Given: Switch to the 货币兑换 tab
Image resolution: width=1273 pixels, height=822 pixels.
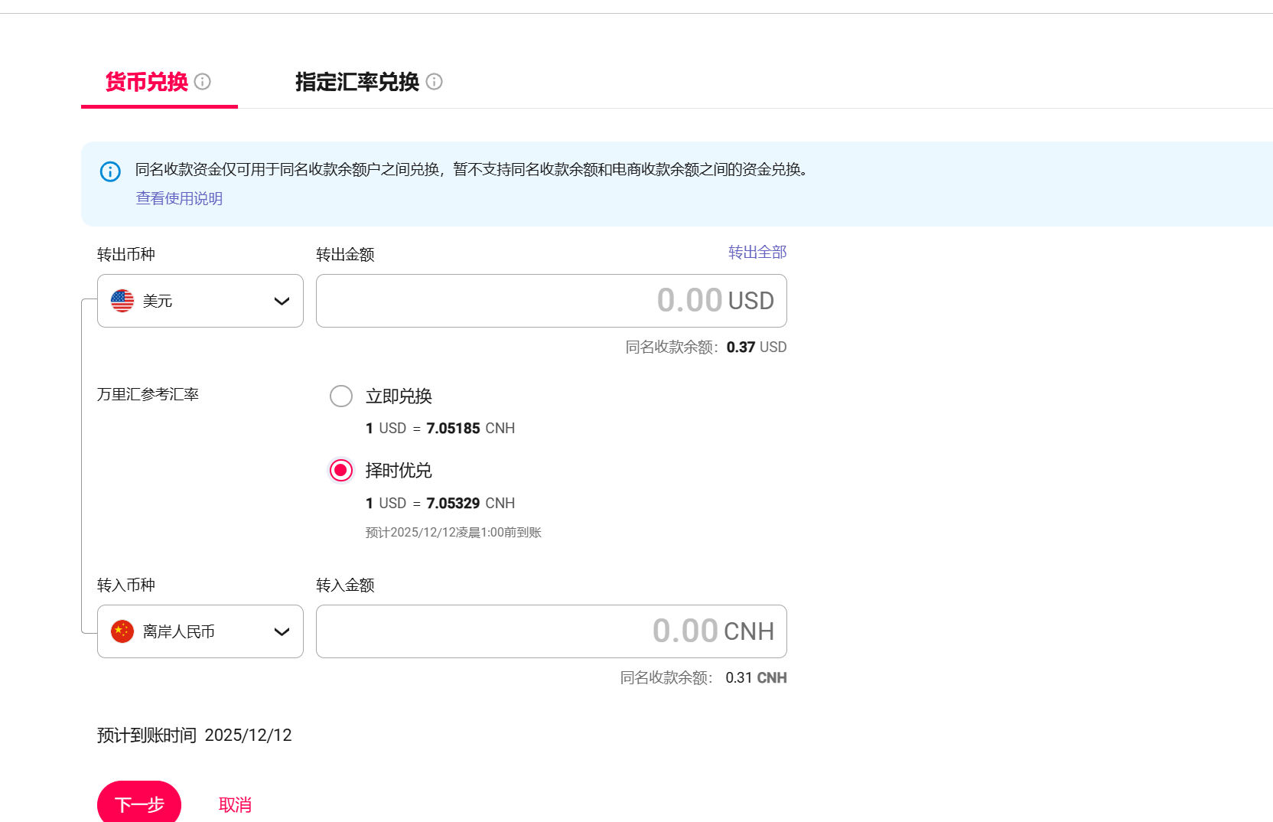Looking at the screenshot, I should click(x=147, y=82).
